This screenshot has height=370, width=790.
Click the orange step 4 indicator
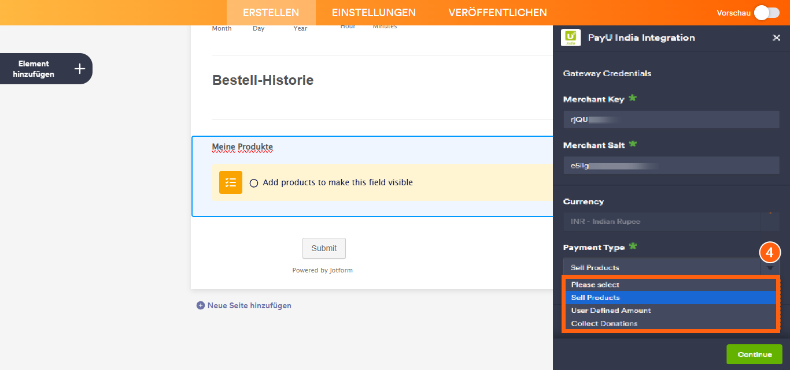click(769, 252)
